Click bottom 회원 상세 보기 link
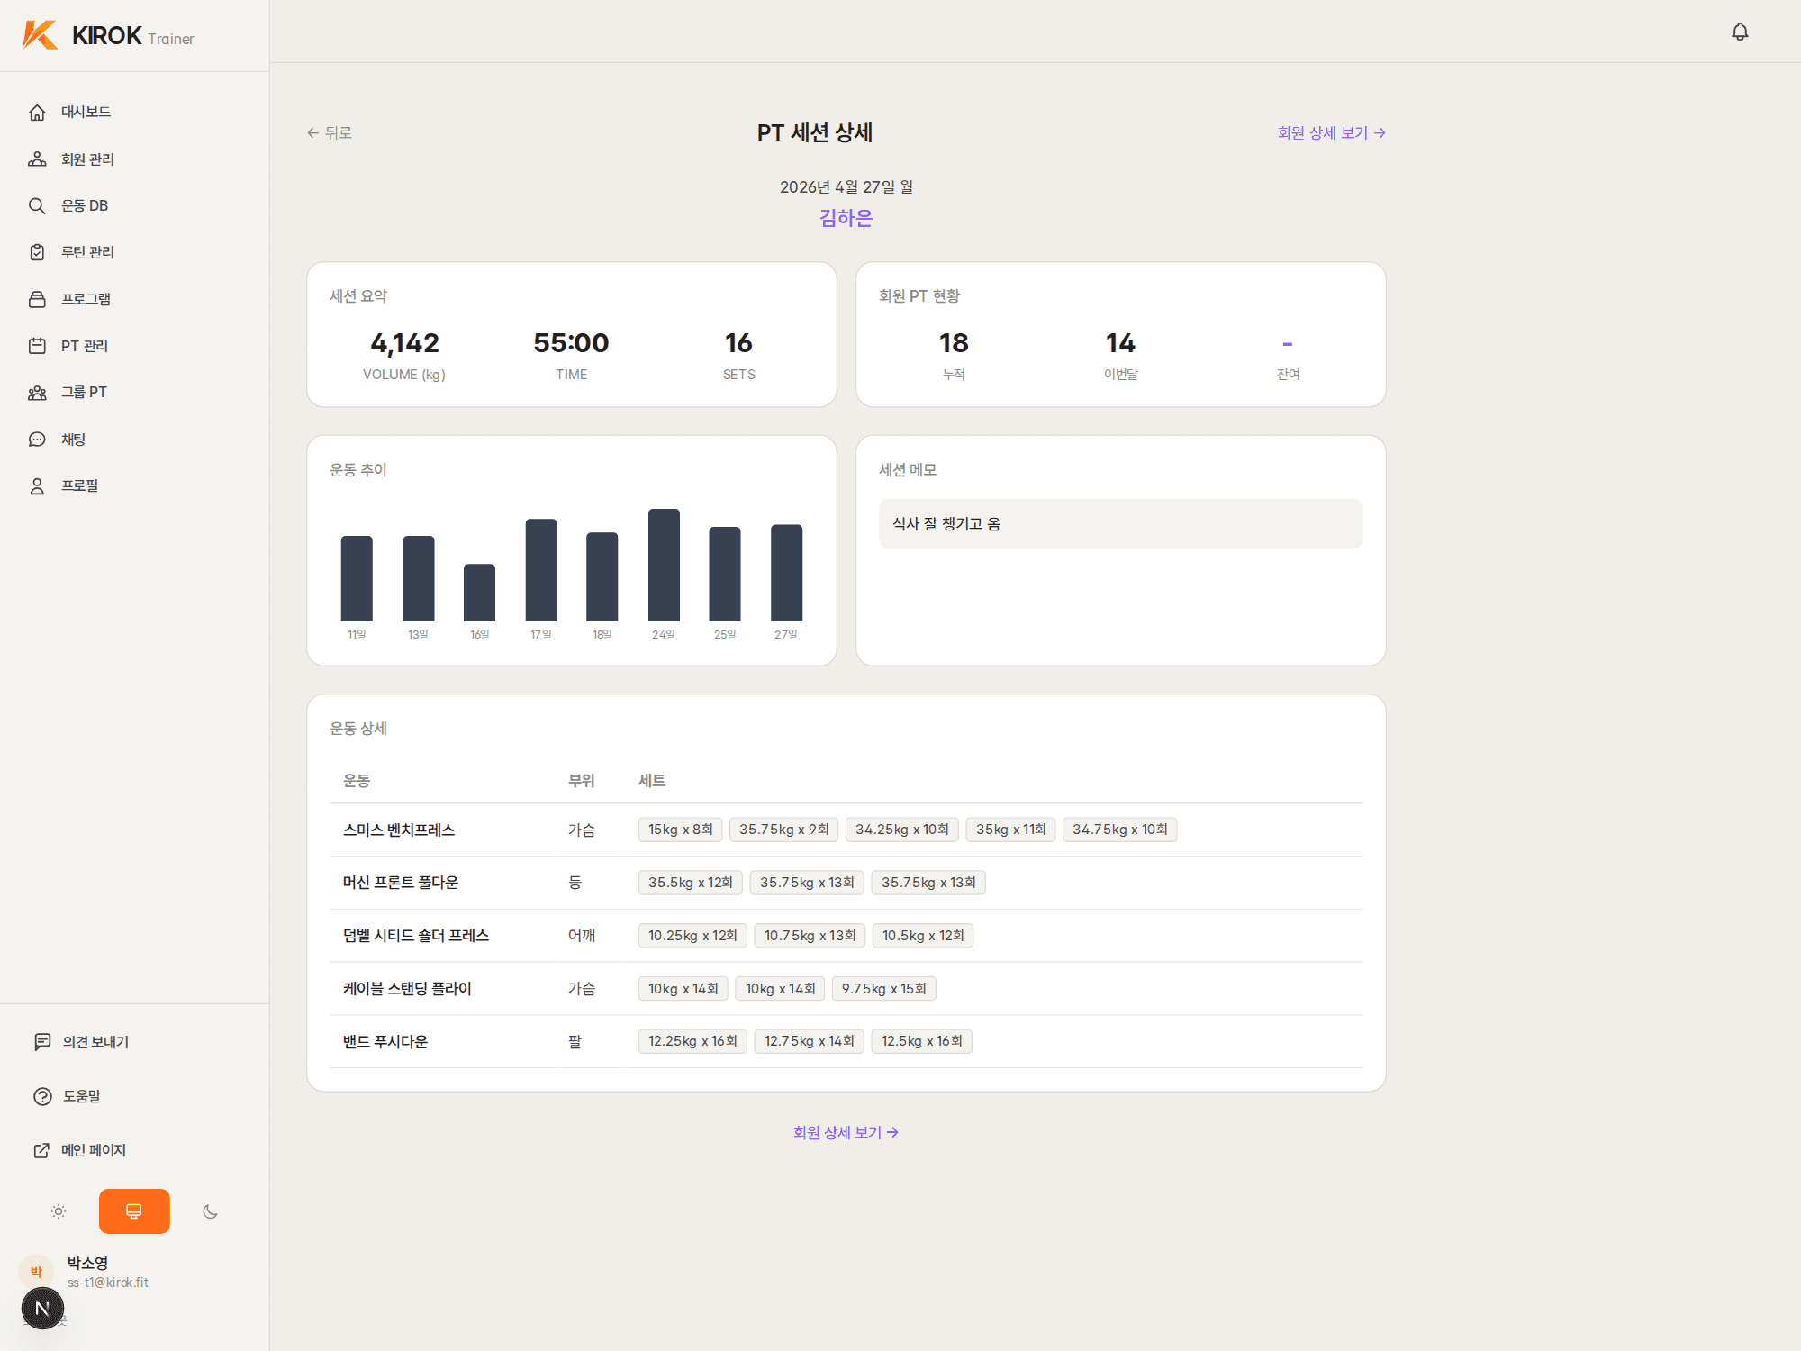Screen dimensions: 1801x1351 click(846, 1133)
